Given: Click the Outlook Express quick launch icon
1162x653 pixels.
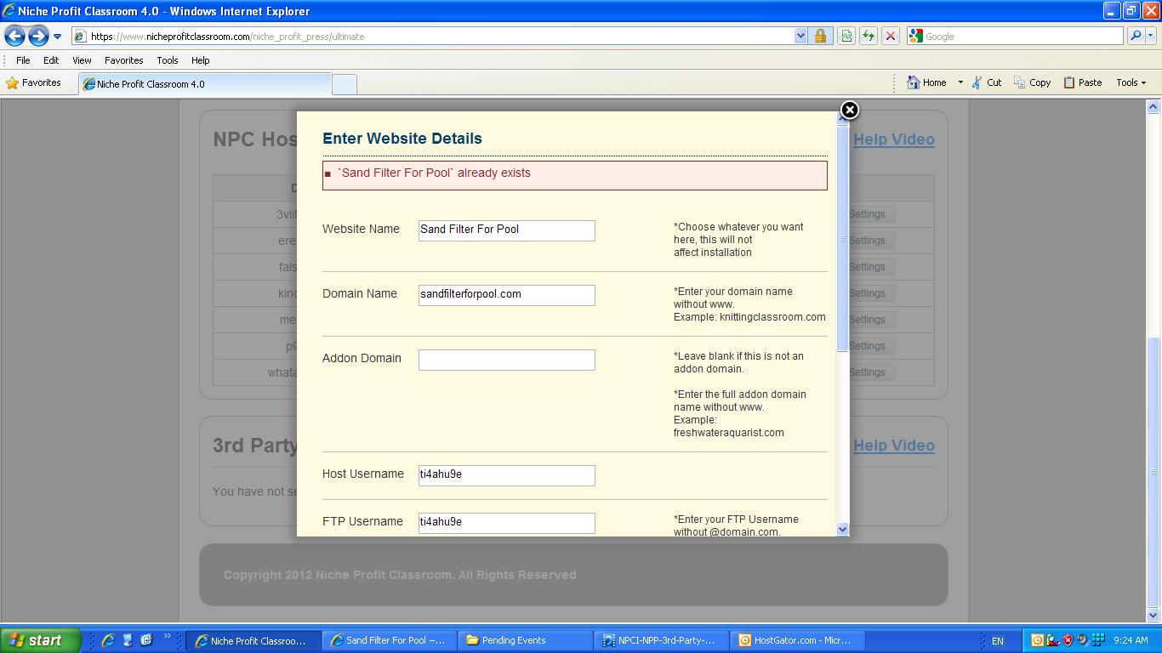Looking at the screenshot, I should 146,640.
